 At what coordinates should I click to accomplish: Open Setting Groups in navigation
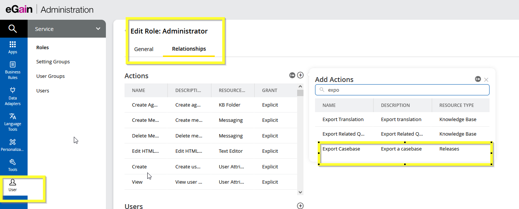pos(53,62)
